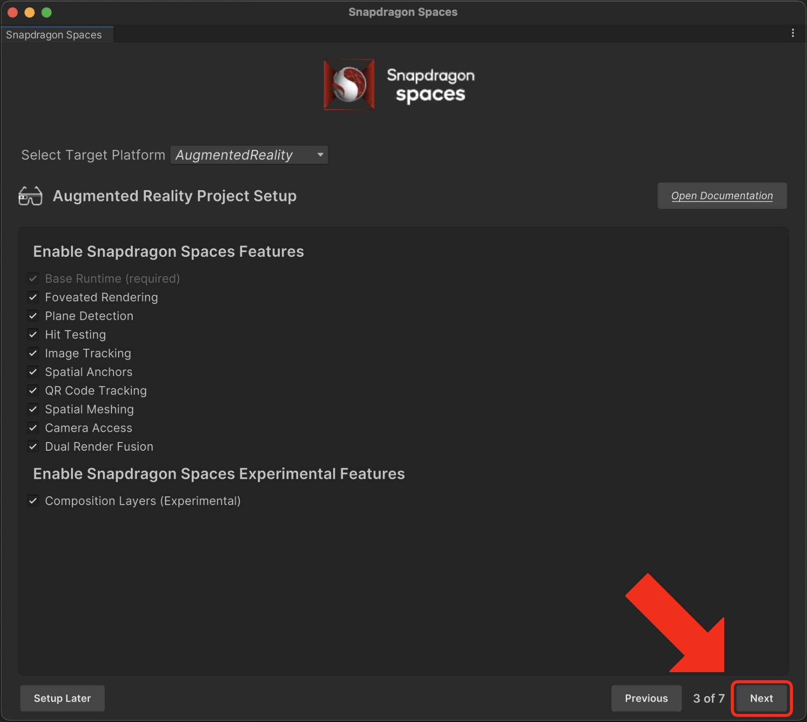Select the Snapdragon Spaces tab
The width and height of the screenshot is (807, 722).
(57, 35)
